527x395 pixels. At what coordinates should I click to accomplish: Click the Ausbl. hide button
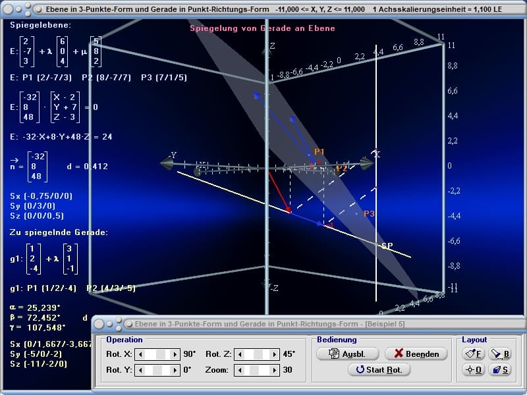click(348, 354)
